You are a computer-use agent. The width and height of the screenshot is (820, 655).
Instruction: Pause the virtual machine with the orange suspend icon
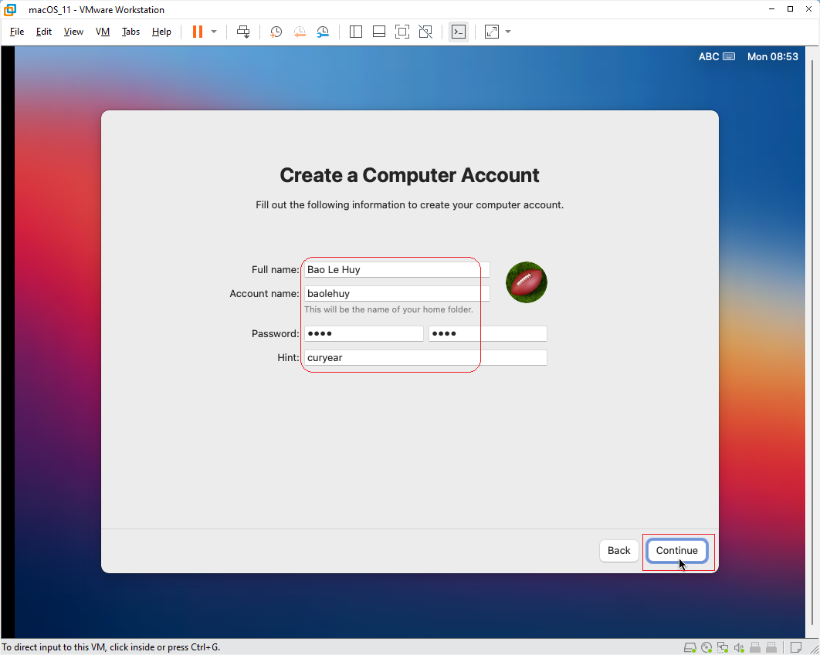(x=198, y=32)
